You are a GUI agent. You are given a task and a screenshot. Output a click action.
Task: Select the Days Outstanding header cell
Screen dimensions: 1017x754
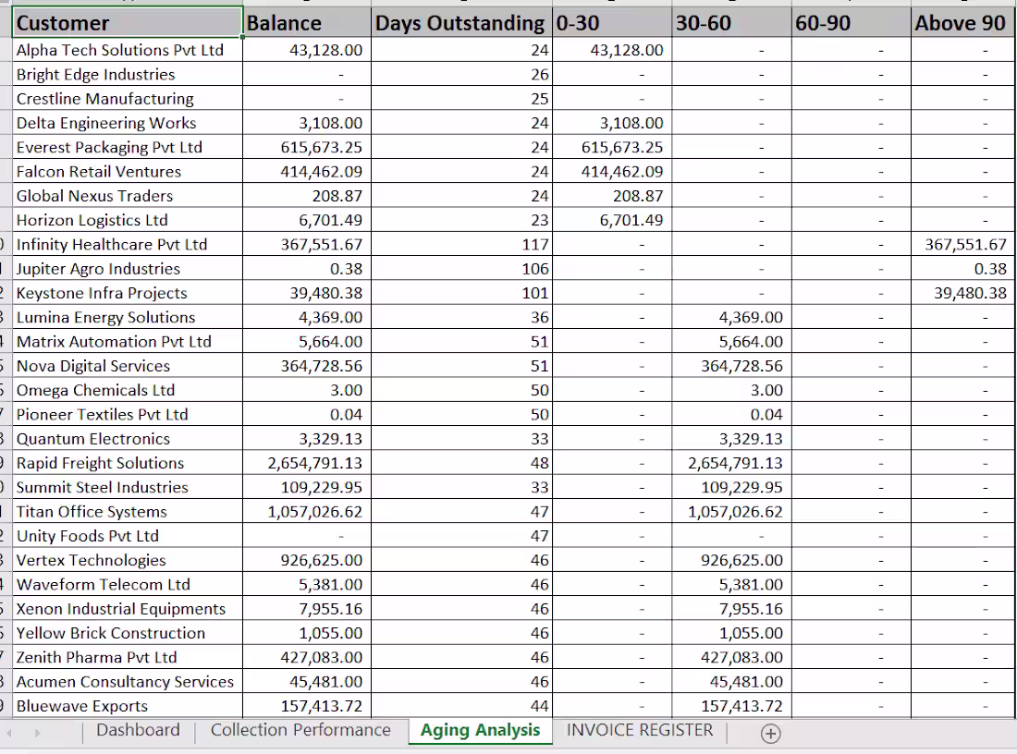461,23
